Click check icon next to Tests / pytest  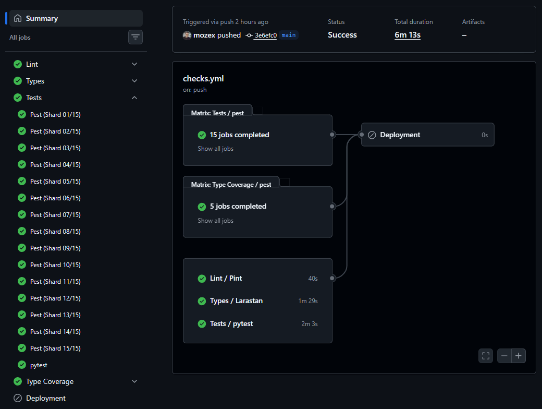(202, 324)
